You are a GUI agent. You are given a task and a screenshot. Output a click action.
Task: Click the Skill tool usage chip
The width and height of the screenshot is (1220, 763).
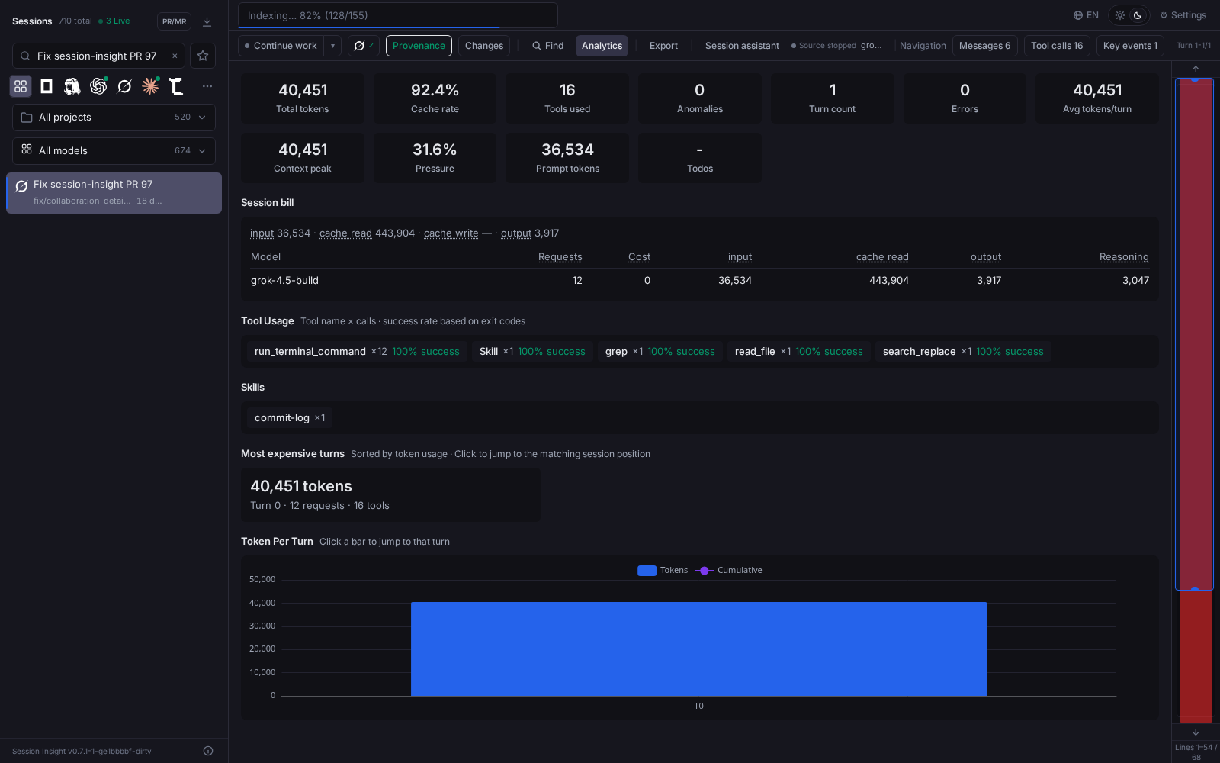(x=532, y=352)
